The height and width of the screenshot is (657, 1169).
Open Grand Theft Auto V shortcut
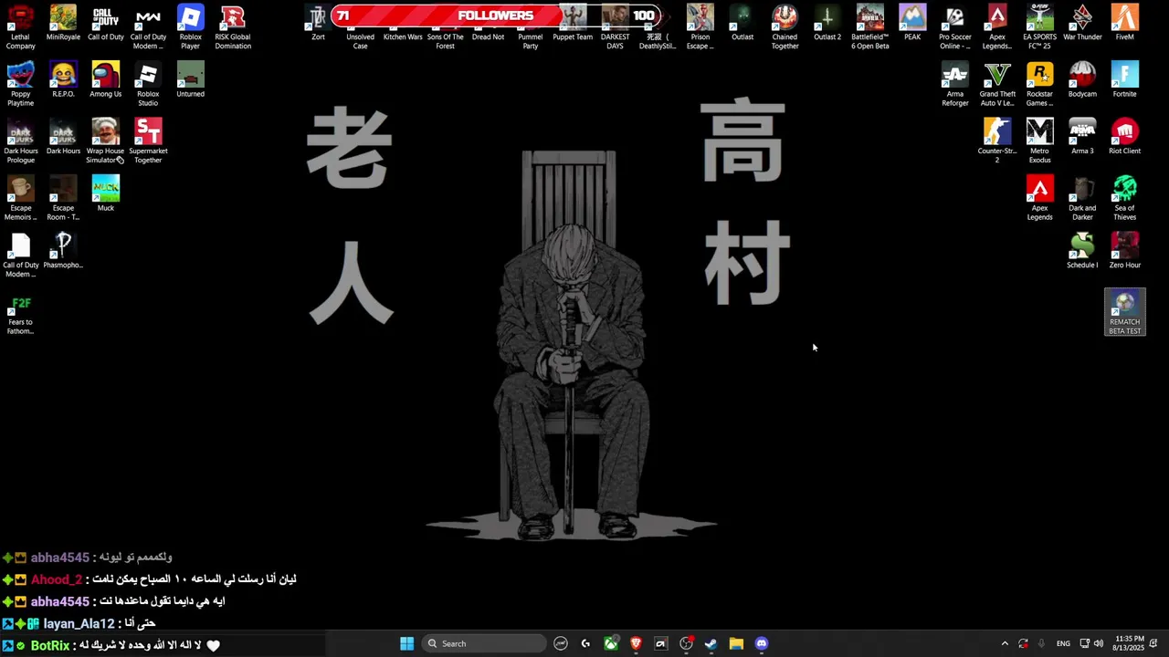997,84
